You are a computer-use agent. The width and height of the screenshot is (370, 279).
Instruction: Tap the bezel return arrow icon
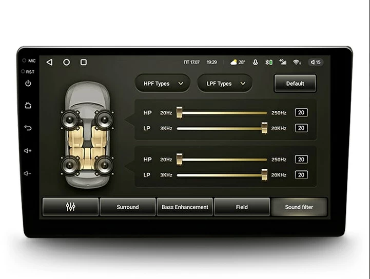28,128
